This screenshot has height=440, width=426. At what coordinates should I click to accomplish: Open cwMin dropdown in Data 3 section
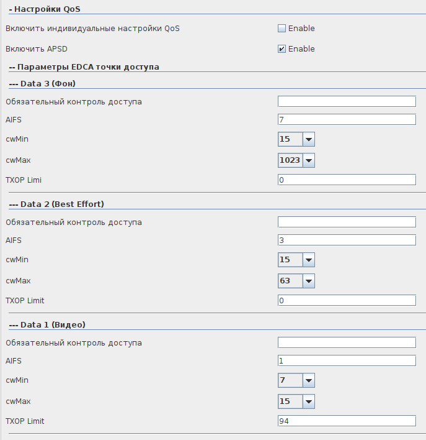click(296, 139)
